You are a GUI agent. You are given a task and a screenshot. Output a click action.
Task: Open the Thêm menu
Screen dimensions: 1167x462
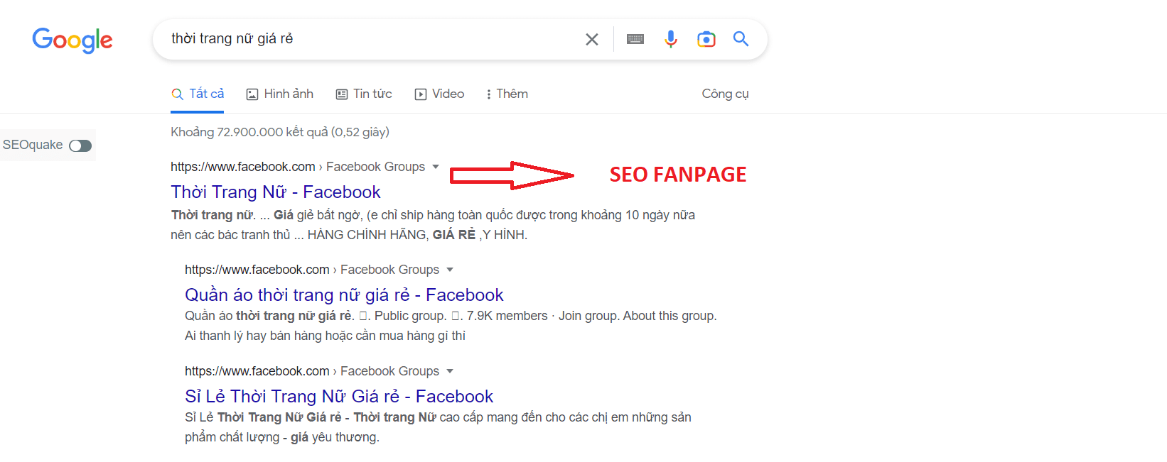pos(507,94)
